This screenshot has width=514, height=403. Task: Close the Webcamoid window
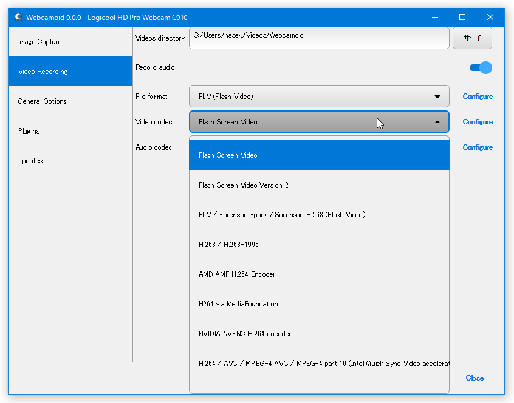(490, 18)
